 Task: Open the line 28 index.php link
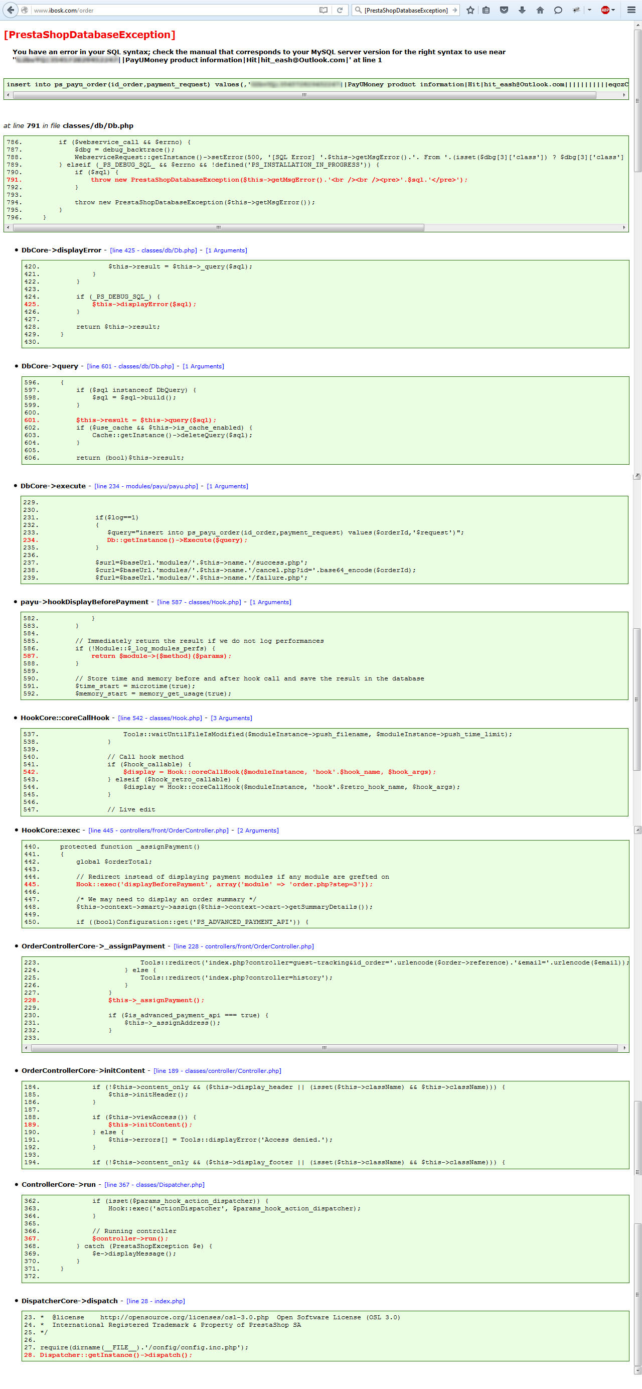click(x=156, y=1301)
